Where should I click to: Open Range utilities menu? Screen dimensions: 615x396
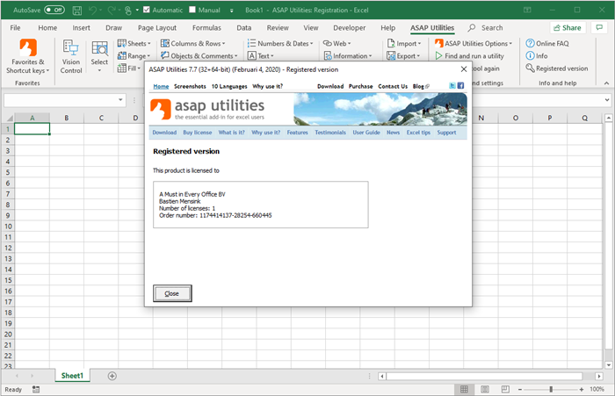pos(134,56)
